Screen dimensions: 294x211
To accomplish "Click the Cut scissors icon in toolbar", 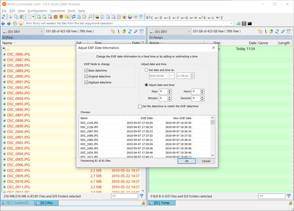I will [10, 17].
